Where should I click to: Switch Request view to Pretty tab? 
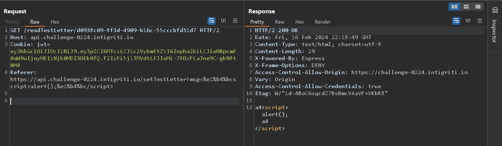[x=12, y=22]
